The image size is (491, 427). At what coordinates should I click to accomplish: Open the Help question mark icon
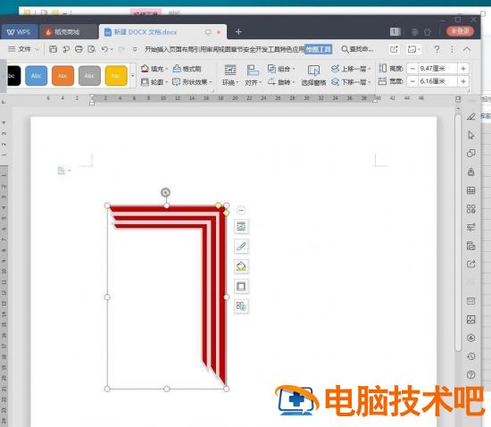point(437,49)
